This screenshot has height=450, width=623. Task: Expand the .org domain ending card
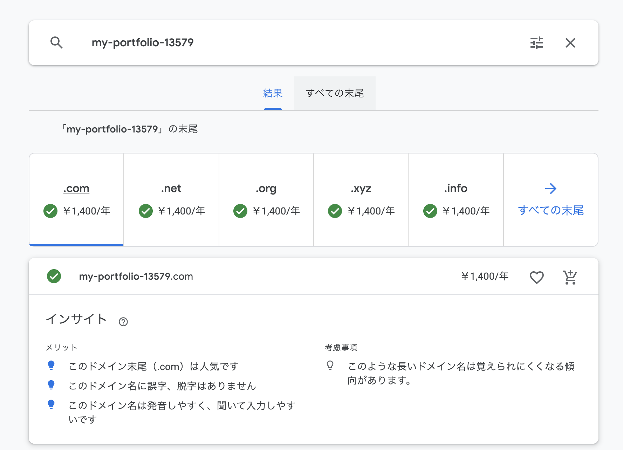point(266,199)
